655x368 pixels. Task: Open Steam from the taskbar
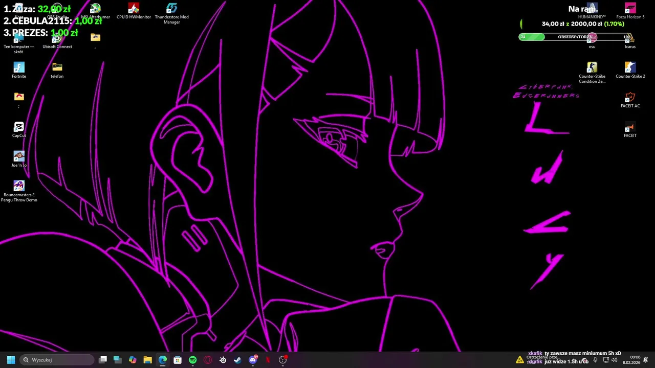point(237,360)
